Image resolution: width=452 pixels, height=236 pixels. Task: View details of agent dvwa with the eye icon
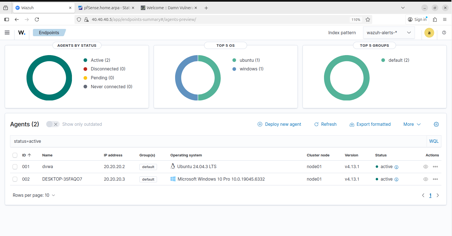point(426,167)
